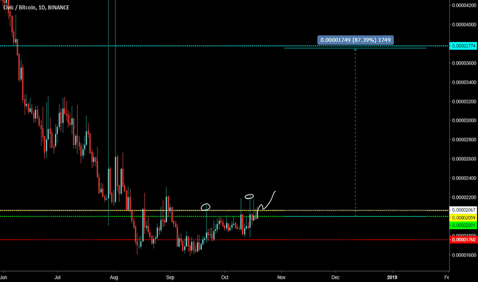The image size is (478, 282).
Task: Click the Aug label on time axis
Action: point(114,277)
